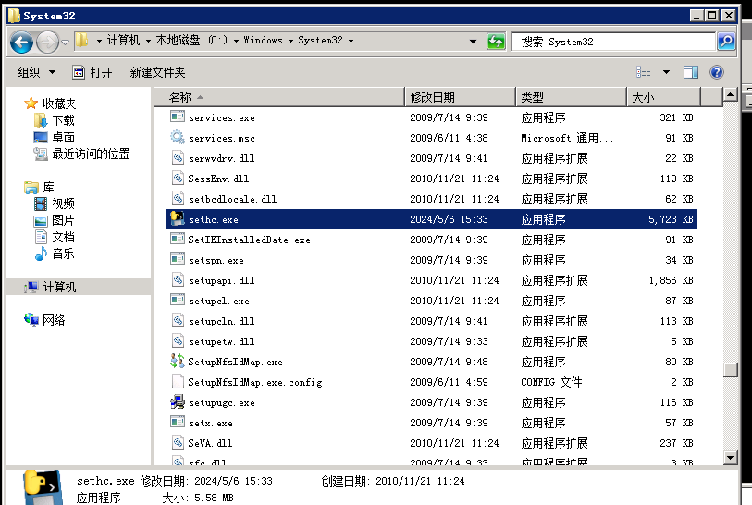The height and width of the screenshot is (505, 752).
Task: Click the 5,723 KB size cell
Action: (671, 219)
